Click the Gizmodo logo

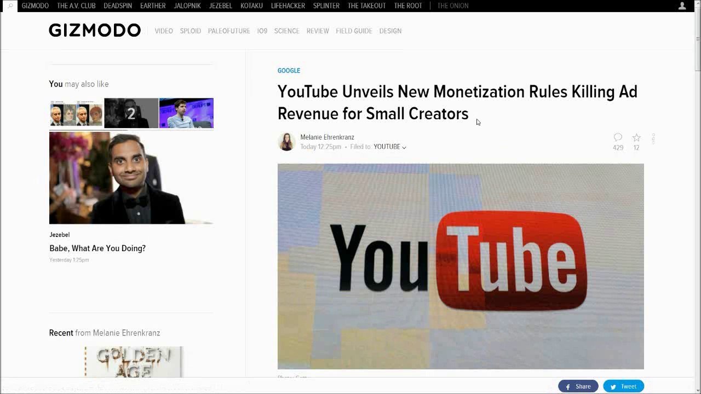pyautogui.click(x=95, y=31)
